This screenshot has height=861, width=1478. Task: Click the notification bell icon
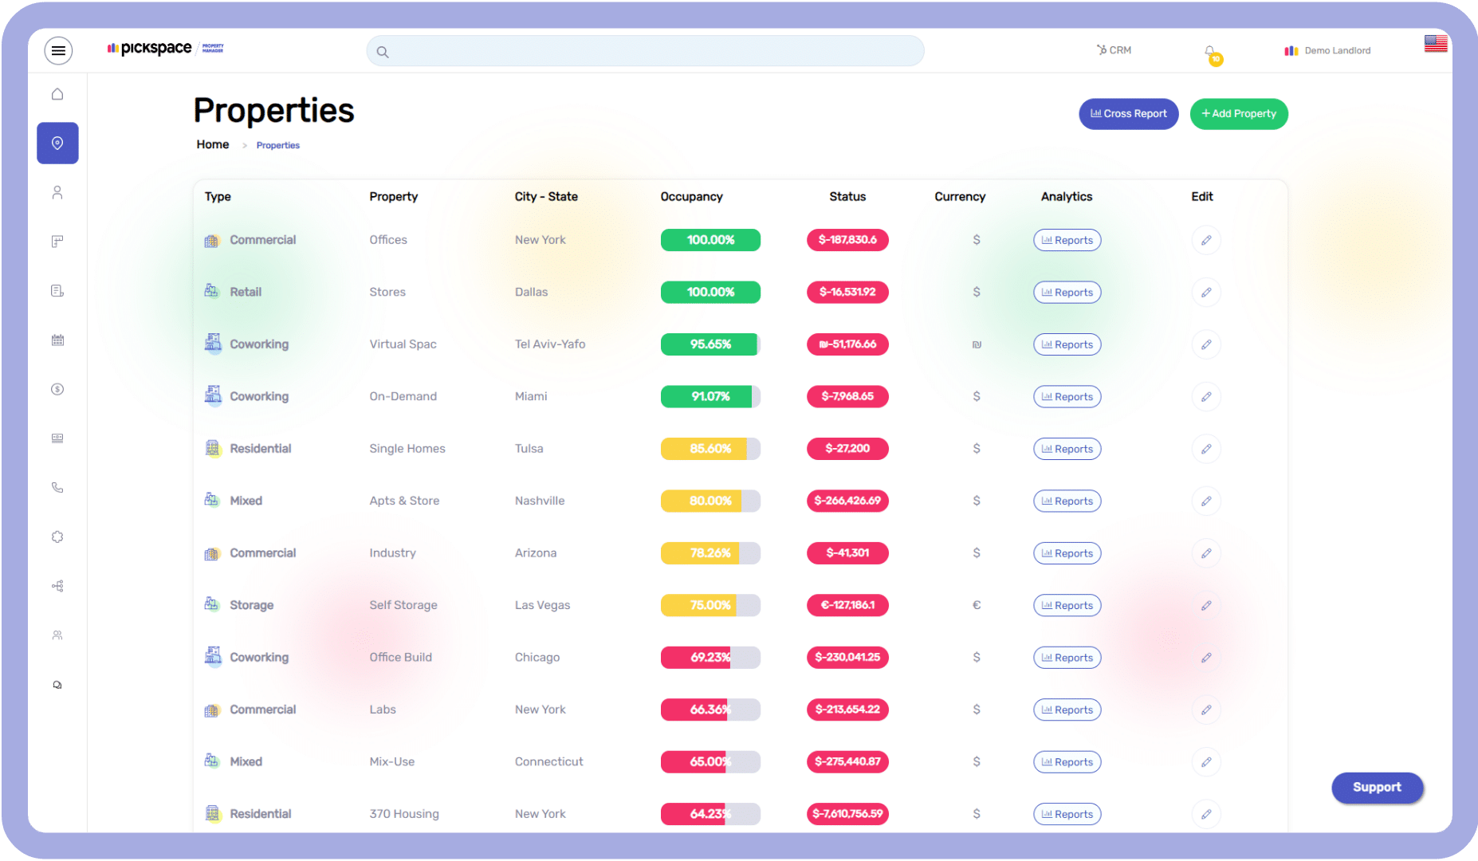[x=1210, y=52]
